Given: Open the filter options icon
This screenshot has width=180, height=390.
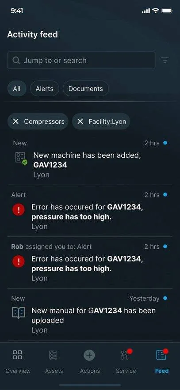Looking at the screenshot, I should pos(165,60).
